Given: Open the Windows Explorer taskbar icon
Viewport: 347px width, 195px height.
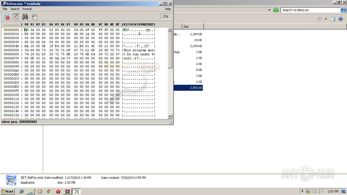Looking at the screenshot, I should 31,191.
